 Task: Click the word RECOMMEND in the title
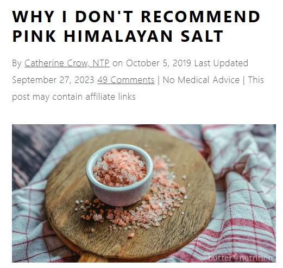coord(200,17)
